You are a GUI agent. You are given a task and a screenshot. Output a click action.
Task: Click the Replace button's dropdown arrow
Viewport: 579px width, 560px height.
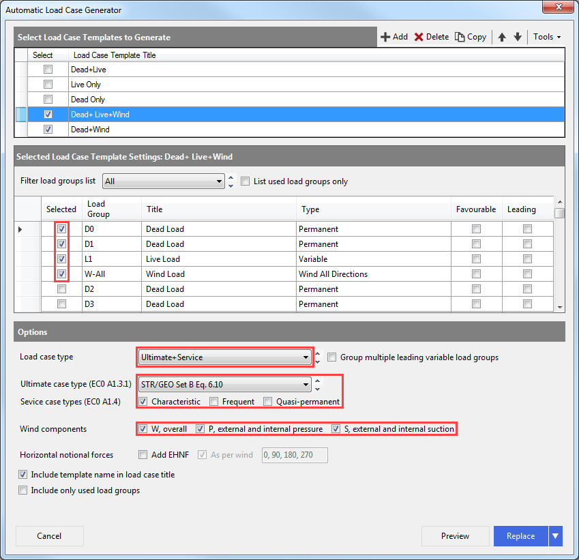tap(556, 536)
